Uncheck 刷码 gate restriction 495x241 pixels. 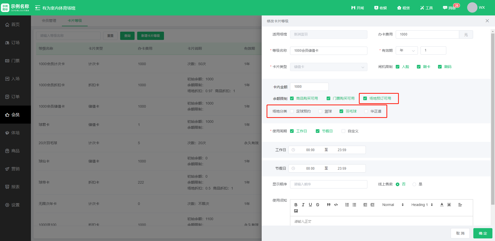pos(440,67)
